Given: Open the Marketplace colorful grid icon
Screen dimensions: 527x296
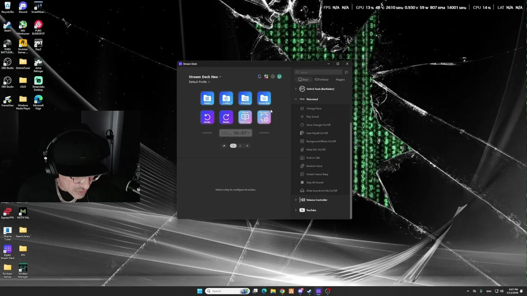Looking at the screenshot, I should point(266,76).
